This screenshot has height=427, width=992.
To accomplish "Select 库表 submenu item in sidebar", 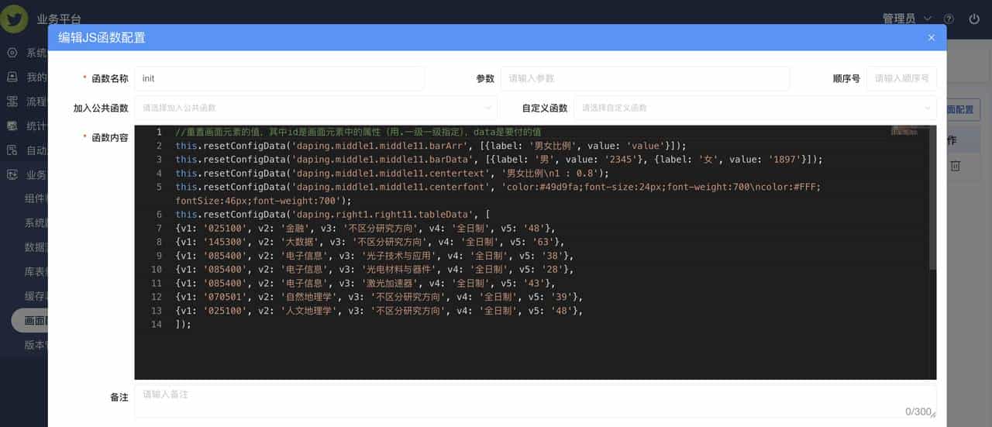I will 36,271.
